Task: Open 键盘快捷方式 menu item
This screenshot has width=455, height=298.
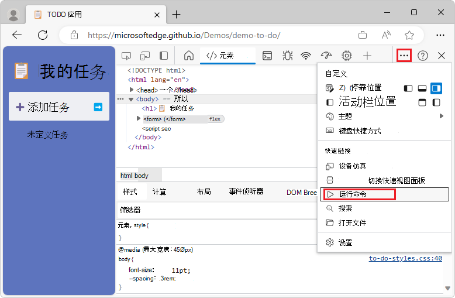Action: 384,131
